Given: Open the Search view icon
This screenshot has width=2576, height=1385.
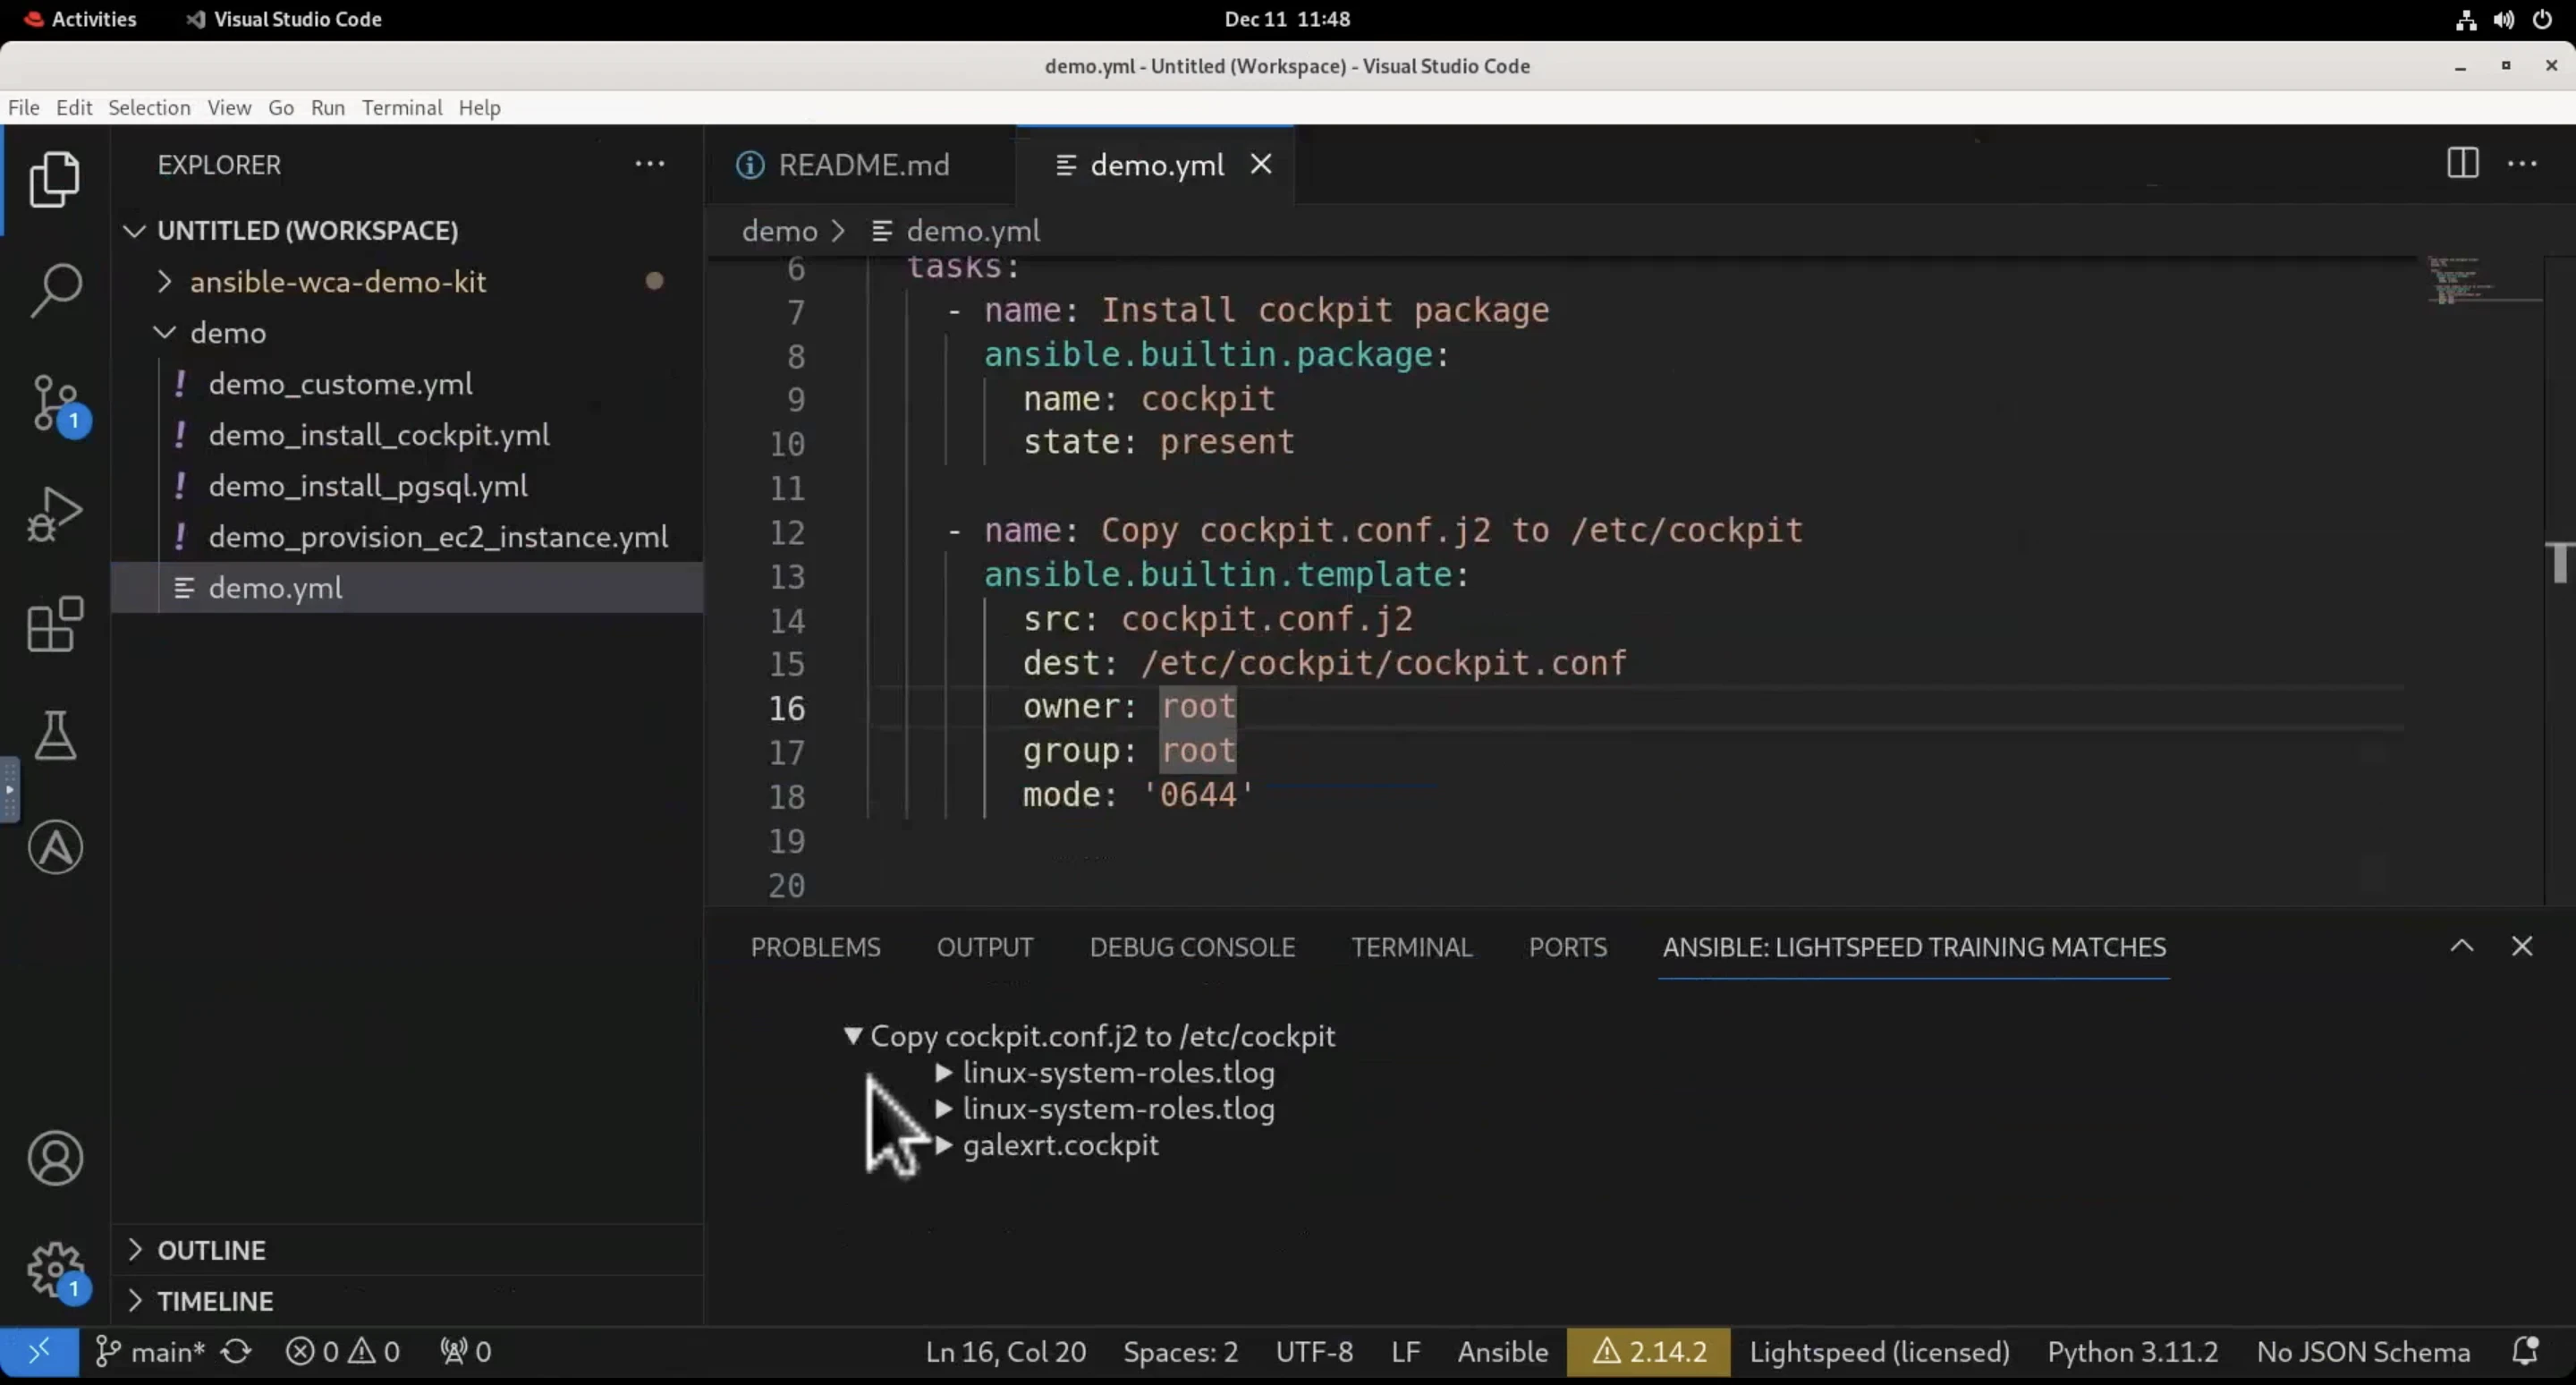Looking at the screenshot, I should click(x=55, y=290).
